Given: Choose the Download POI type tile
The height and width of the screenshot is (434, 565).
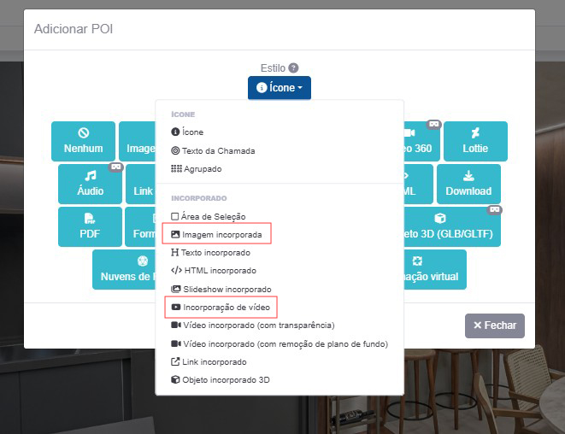Looking at the screenshot, I should (x=468, y=184).
